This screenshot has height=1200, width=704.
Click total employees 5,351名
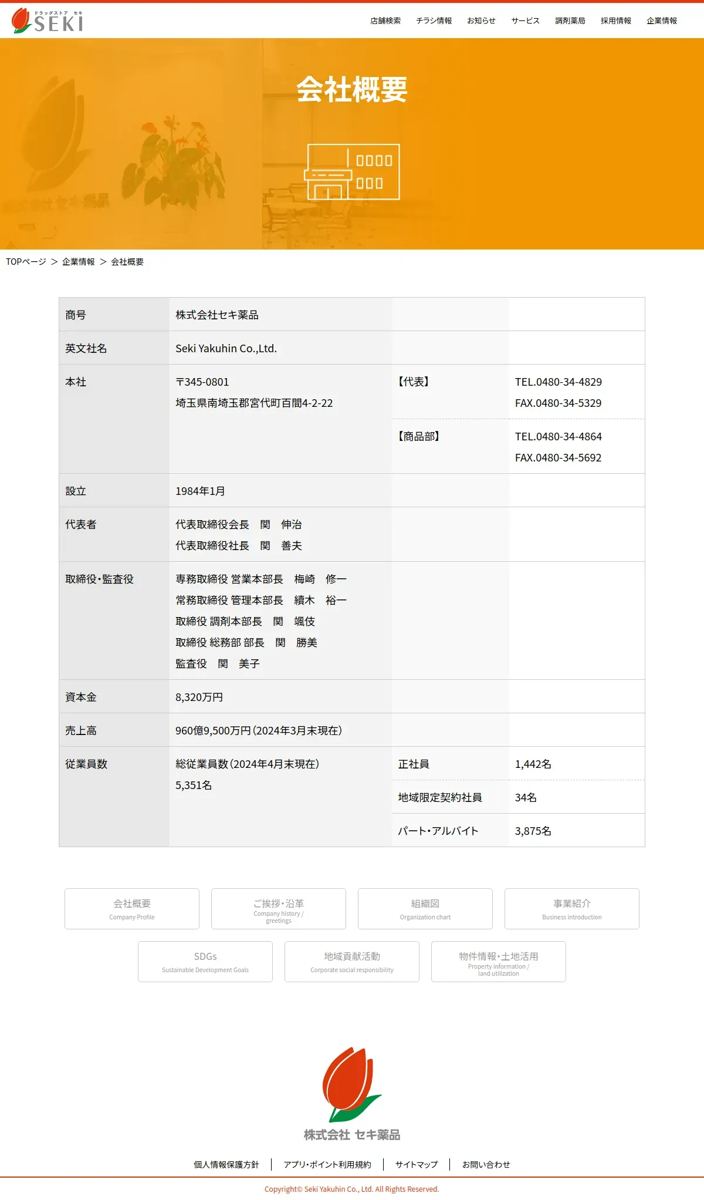(x=194, y=785)
